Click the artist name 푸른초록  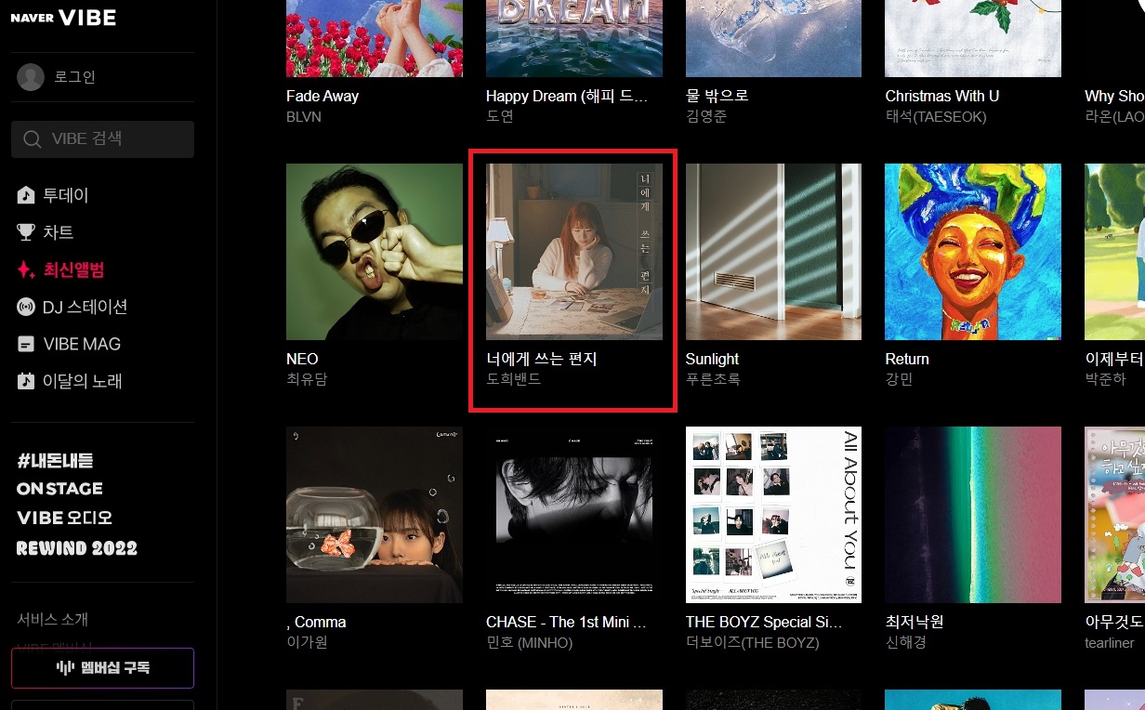pyautogui.click(x=713, y=380)
